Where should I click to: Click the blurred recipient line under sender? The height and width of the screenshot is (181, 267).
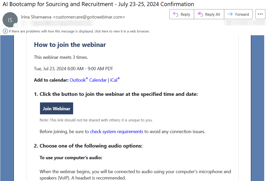point(57,23)
